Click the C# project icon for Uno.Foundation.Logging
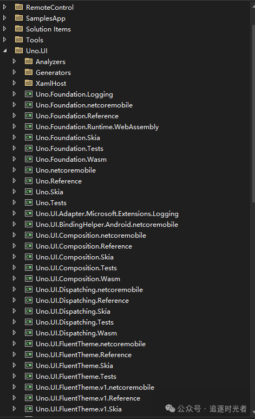 coord(29,94)
